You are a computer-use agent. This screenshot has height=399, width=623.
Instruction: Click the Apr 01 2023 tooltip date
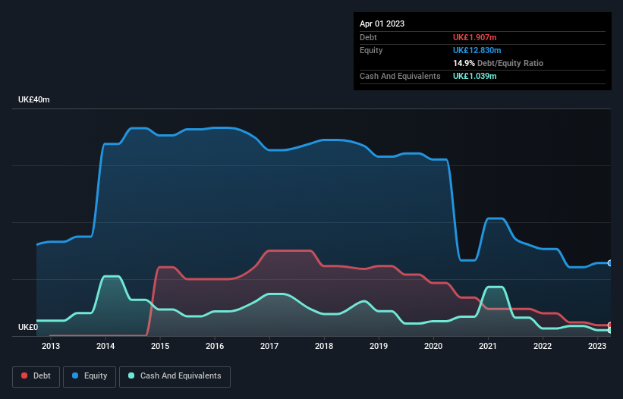[x=382, y=24]
